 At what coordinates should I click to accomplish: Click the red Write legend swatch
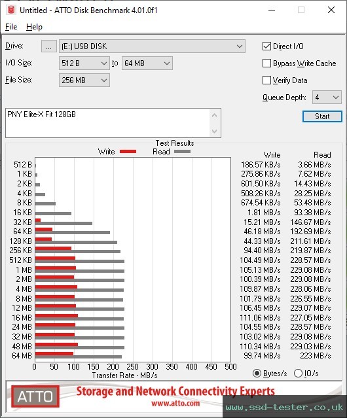tap(128, 151)
